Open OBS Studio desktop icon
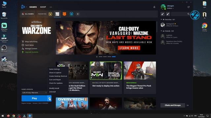The image size is (211, 118). tap(4, 49)
